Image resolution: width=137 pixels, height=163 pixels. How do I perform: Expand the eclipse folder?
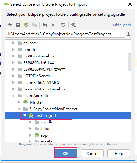click(13, 43)
